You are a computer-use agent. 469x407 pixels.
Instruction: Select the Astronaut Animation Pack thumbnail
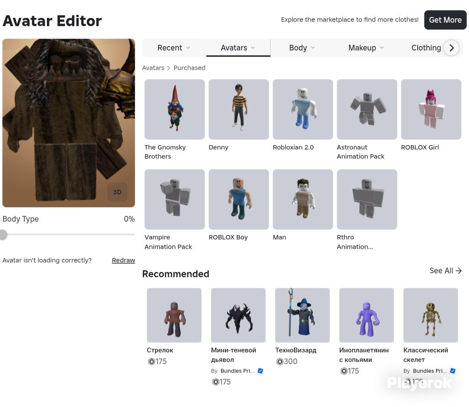[x=367, y=109]
